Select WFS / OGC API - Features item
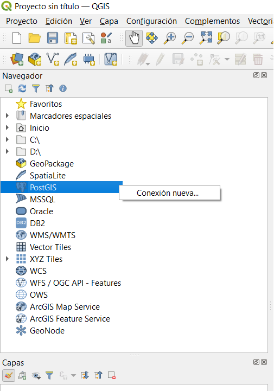 coord(75,283)
